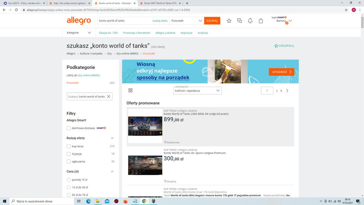Screen dimensions: 364x205
Task: Open the 'Pozostałe' search category dropdown
Action: click(187, 21)
